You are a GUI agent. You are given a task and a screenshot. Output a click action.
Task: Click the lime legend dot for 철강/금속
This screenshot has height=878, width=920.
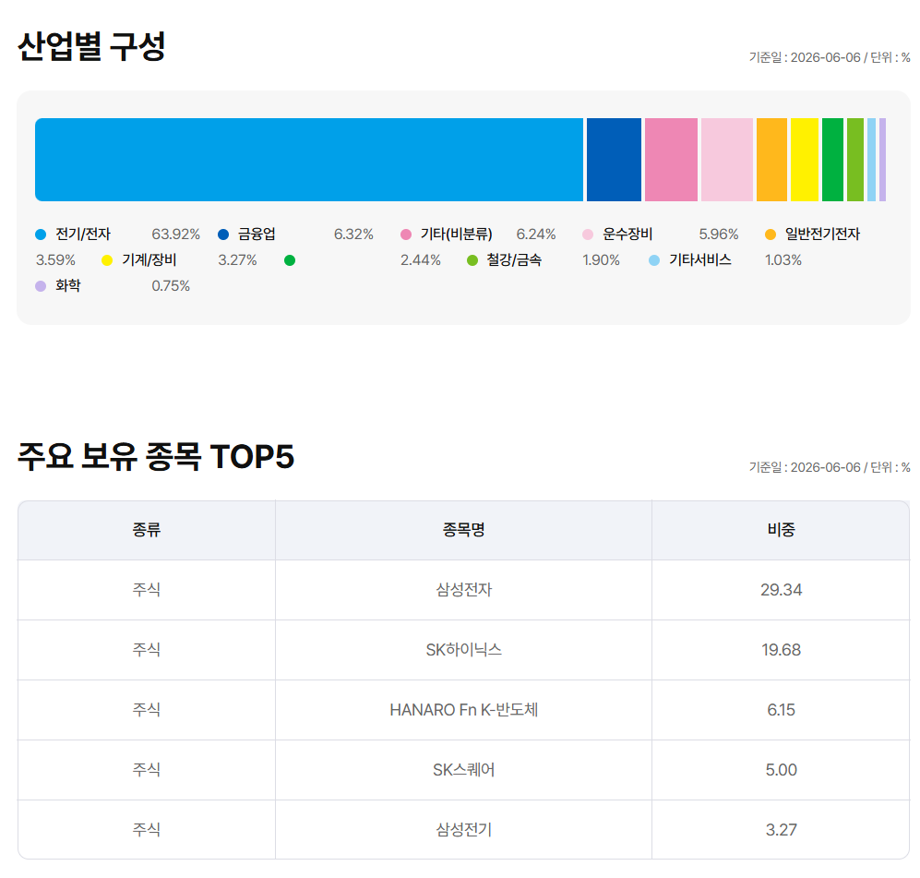coord(472,260)
